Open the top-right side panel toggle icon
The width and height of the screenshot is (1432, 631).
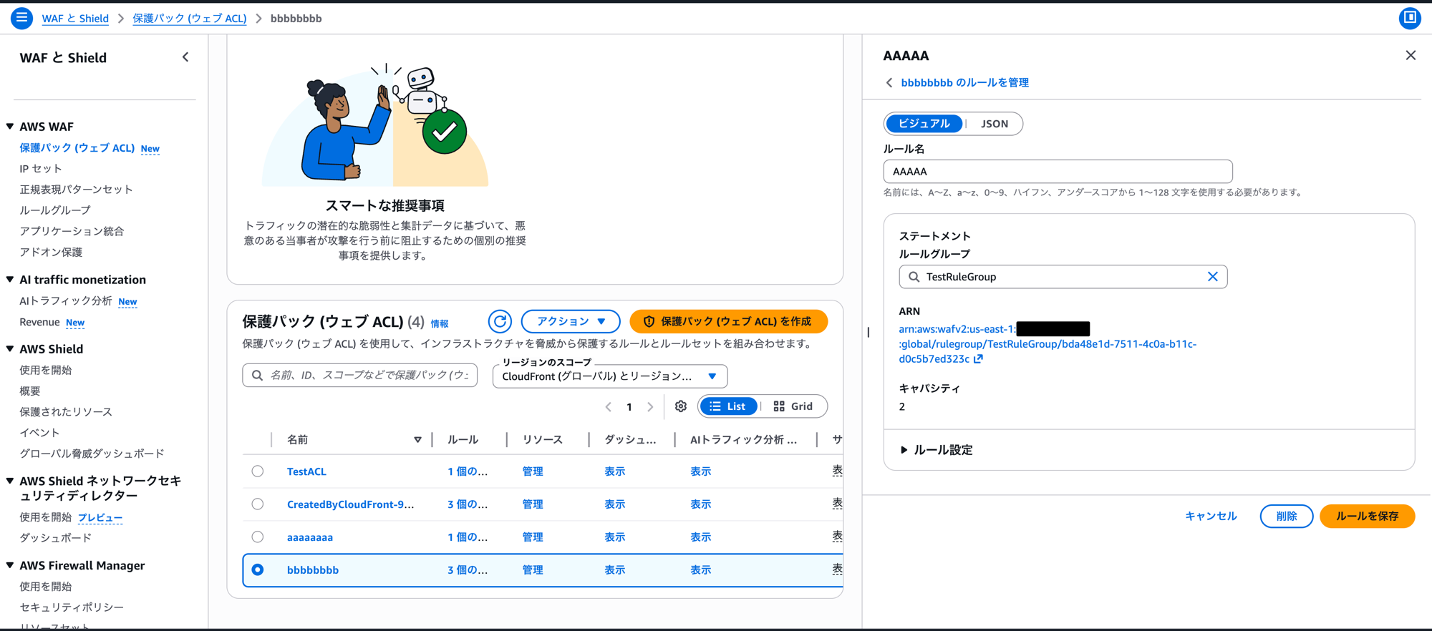pos(1410,18)
